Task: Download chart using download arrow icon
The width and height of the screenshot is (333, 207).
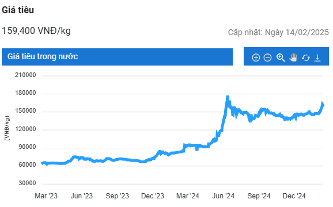Action: click(x=317, y=57)
